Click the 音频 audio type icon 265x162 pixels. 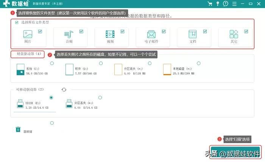click(69, 34)
